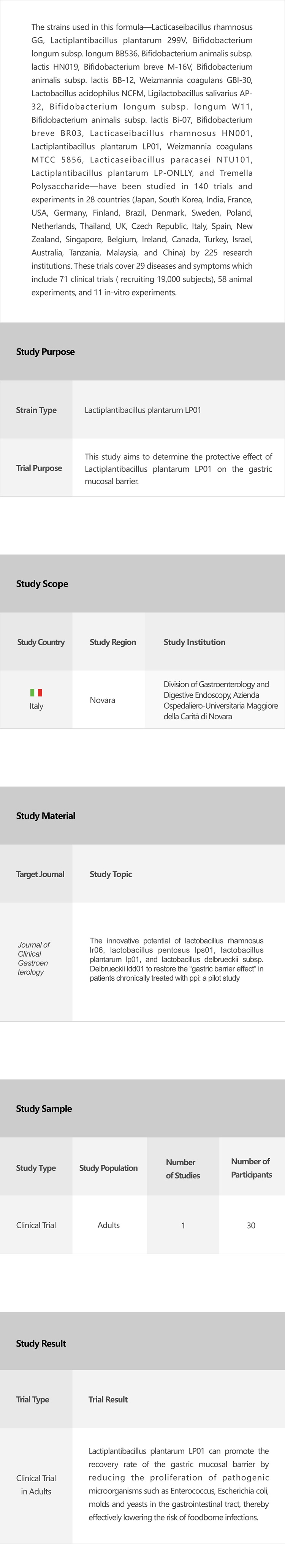Click the Trial Purpose row label
The height and width of the screenshot is (1544, 285).
pos(39,468)
